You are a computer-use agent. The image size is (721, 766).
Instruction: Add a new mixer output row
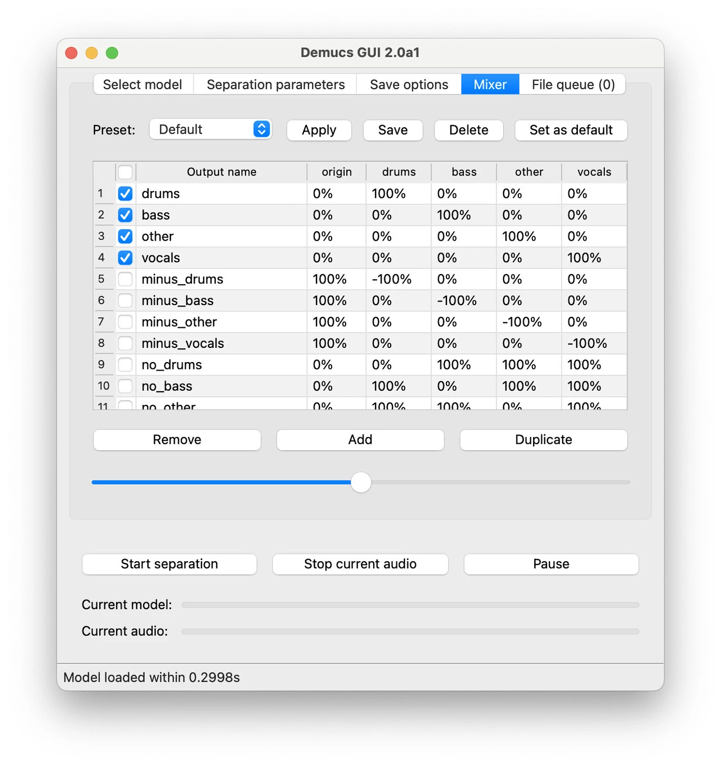coord(360,440)
